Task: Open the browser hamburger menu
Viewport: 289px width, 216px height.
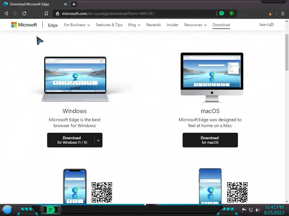Action: pyautogui.click(x=283, y=13)
